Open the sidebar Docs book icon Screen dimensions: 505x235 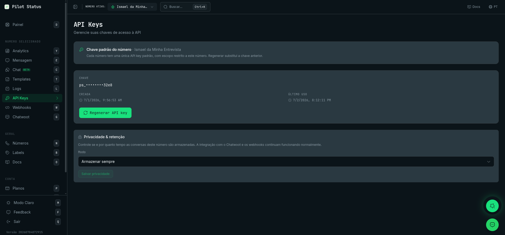[7, 162]
